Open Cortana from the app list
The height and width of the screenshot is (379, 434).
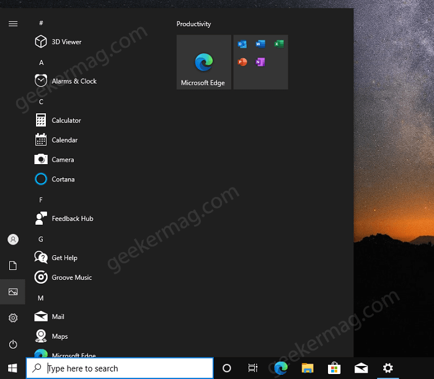55,179
